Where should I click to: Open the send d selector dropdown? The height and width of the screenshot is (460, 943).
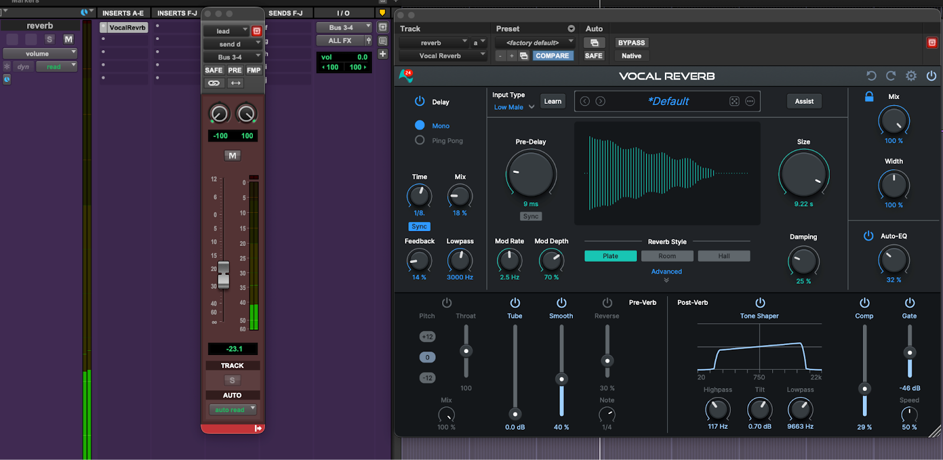point(232,44)
